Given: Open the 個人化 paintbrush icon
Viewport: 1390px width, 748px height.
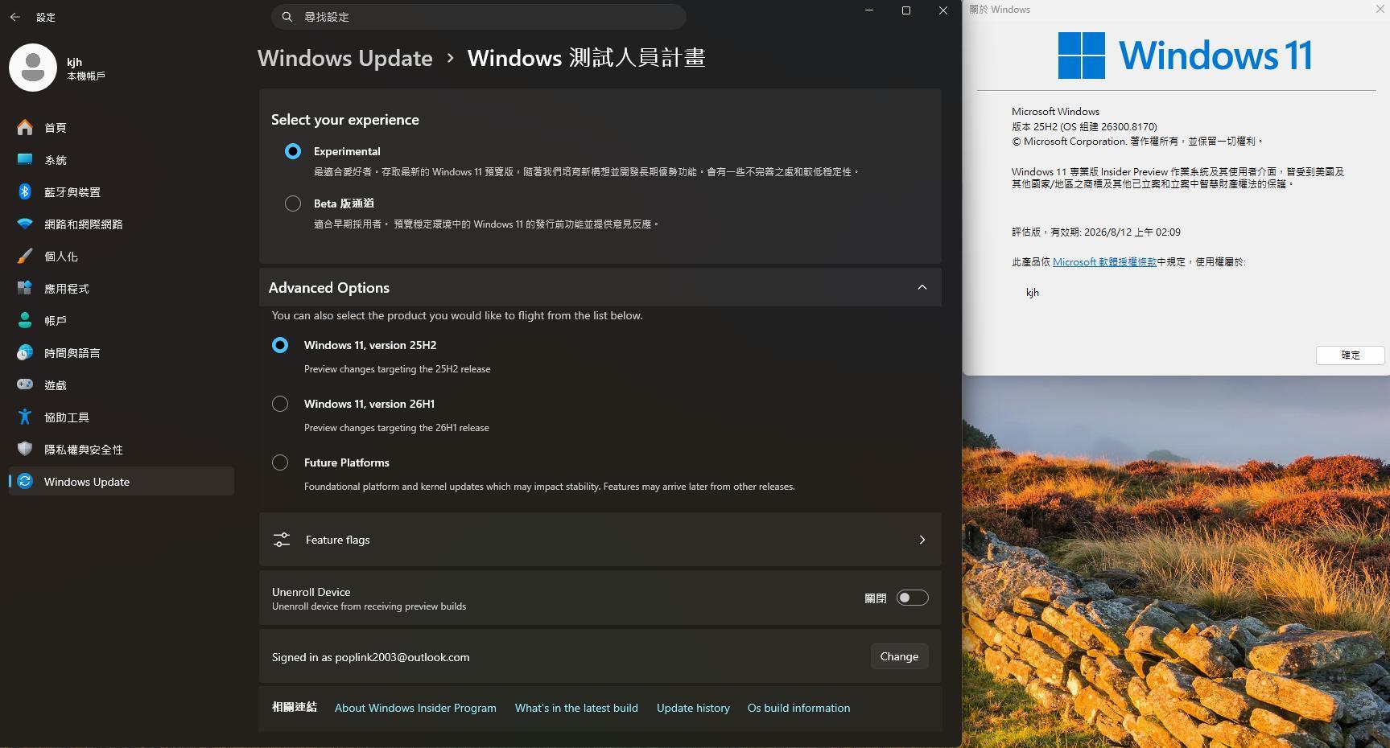Looking at the screenshot, I should (x=25, y=257).
